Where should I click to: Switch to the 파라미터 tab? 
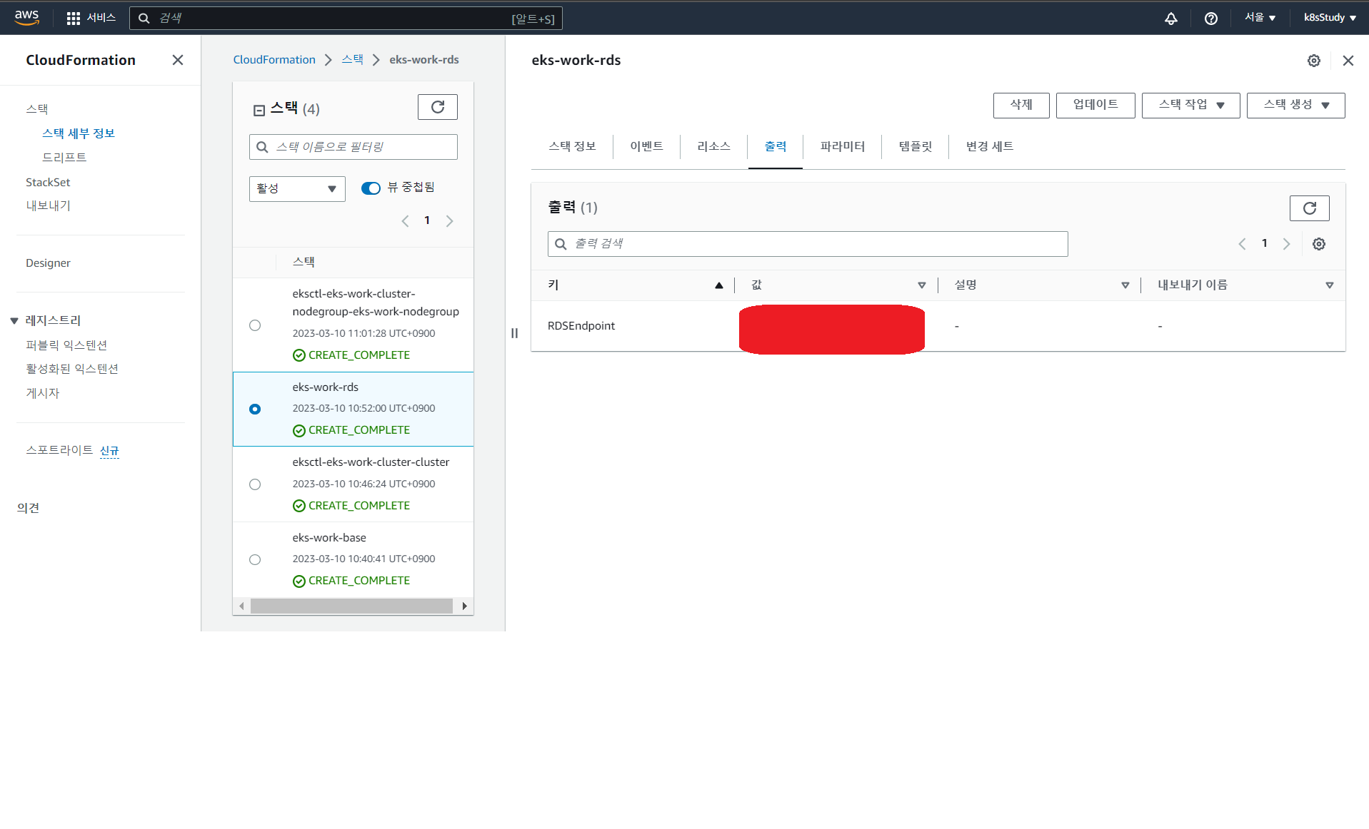tap(843, 146)
